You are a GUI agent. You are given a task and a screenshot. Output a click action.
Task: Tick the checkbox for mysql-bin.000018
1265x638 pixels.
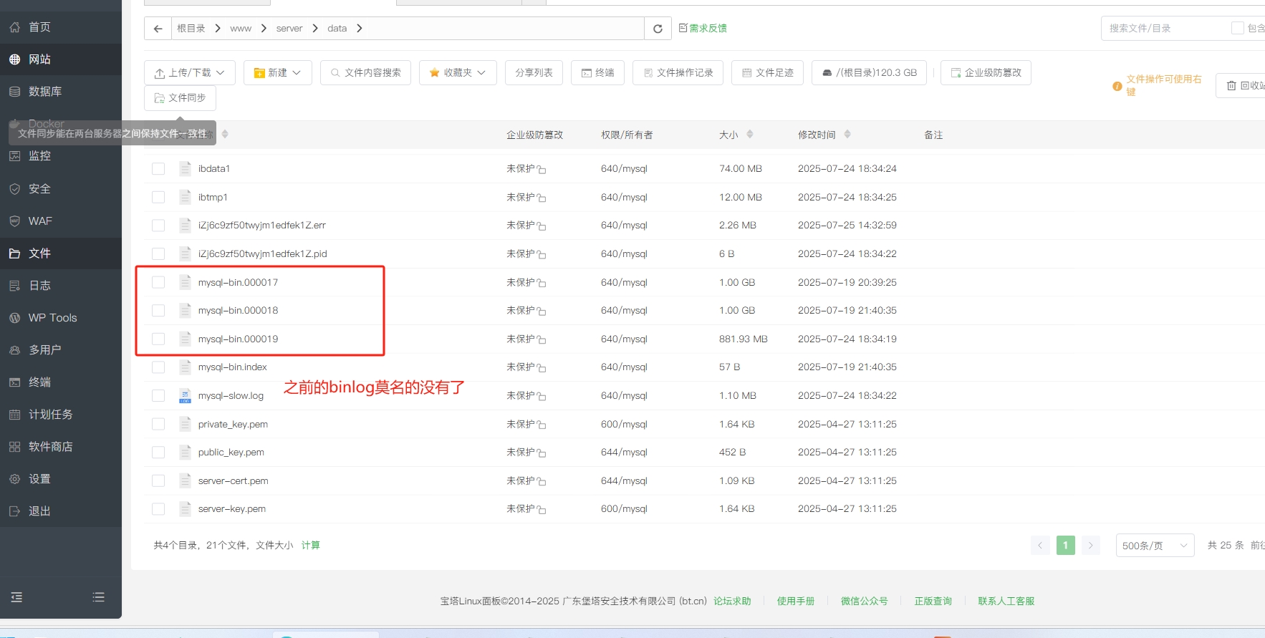click(x=158, y=311)
